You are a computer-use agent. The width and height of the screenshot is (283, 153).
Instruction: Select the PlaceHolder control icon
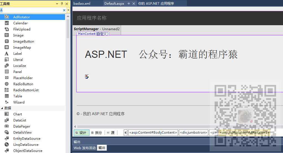(x=7, y=78)
